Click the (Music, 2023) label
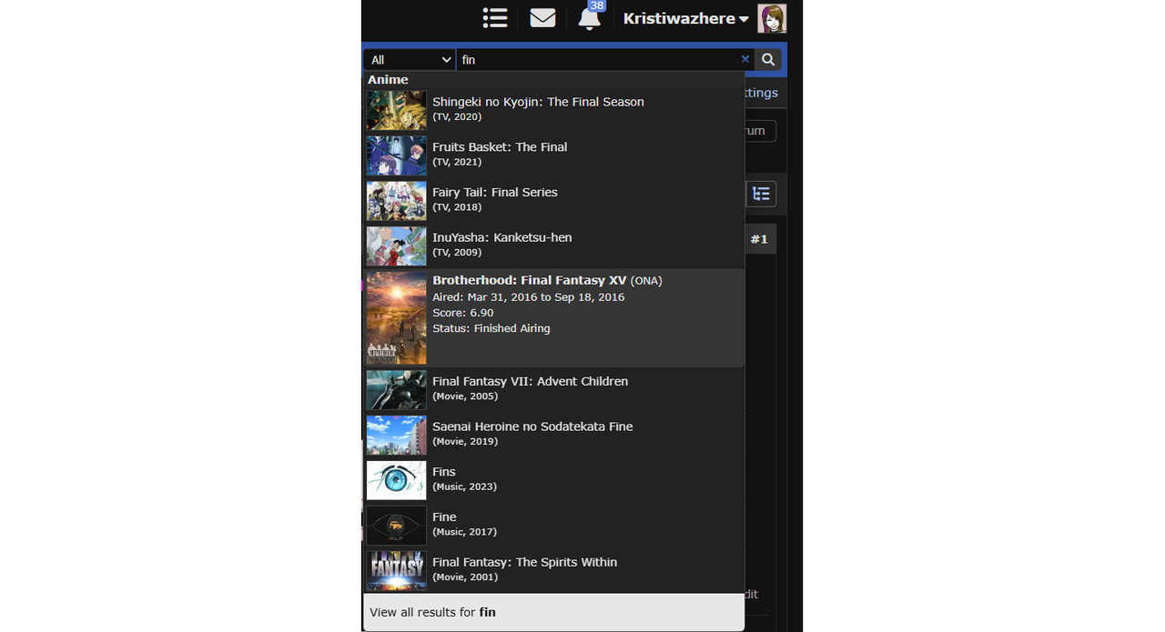 (464, 487)
